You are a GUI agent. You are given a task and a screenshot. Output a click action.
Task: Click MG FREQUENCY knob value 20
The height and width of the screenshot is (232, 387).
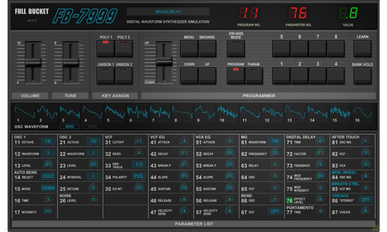(275, 153)
